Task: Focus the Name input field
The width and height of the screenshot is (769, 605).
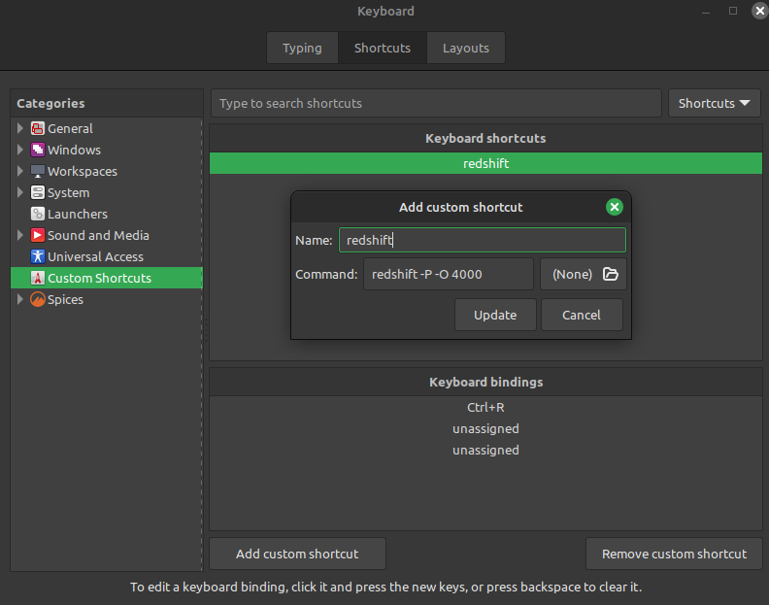Action: (x=483, y=240)
